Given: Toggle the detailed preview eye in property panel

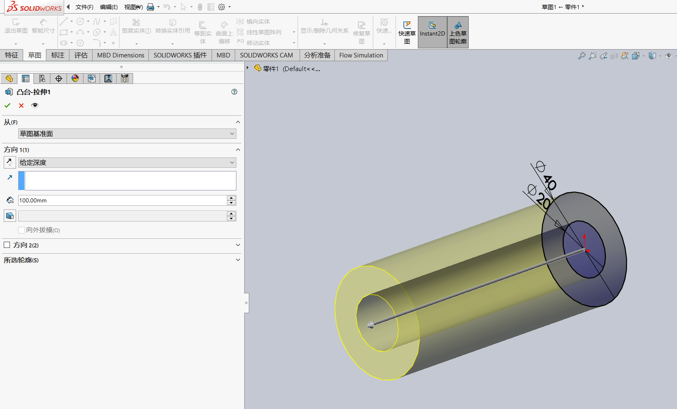Looking at the screenshot, I should tap(35, 105).
